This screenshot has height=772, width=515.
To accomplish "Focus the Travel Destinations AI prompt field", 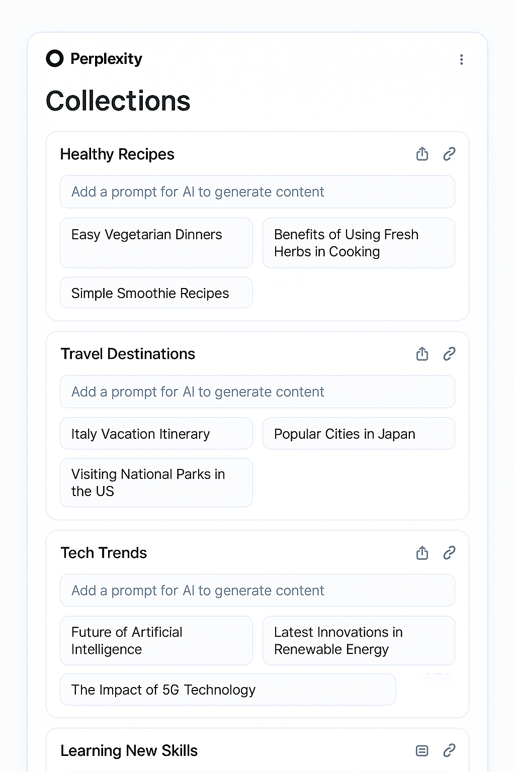I will (257, 392).
